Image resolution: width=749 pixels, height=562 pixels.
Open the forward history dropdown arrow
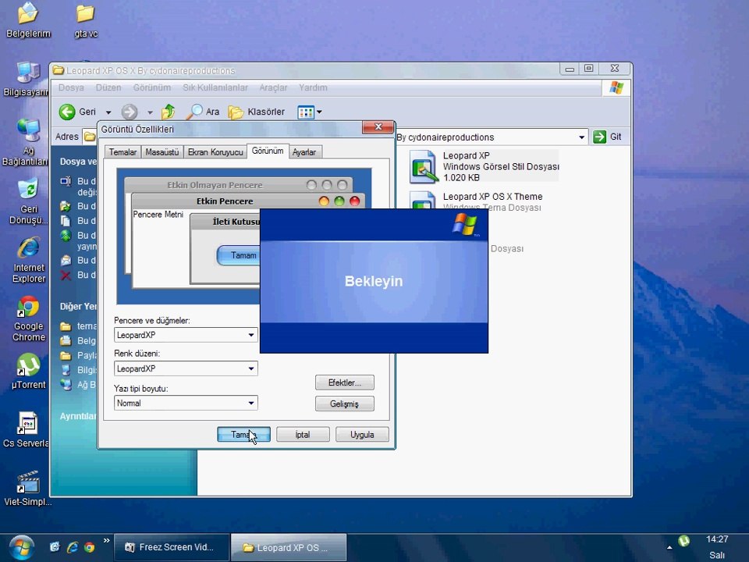(150, 112)
